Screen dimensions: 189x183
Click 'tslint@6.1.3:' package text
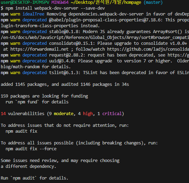click(x=65, y=73)
